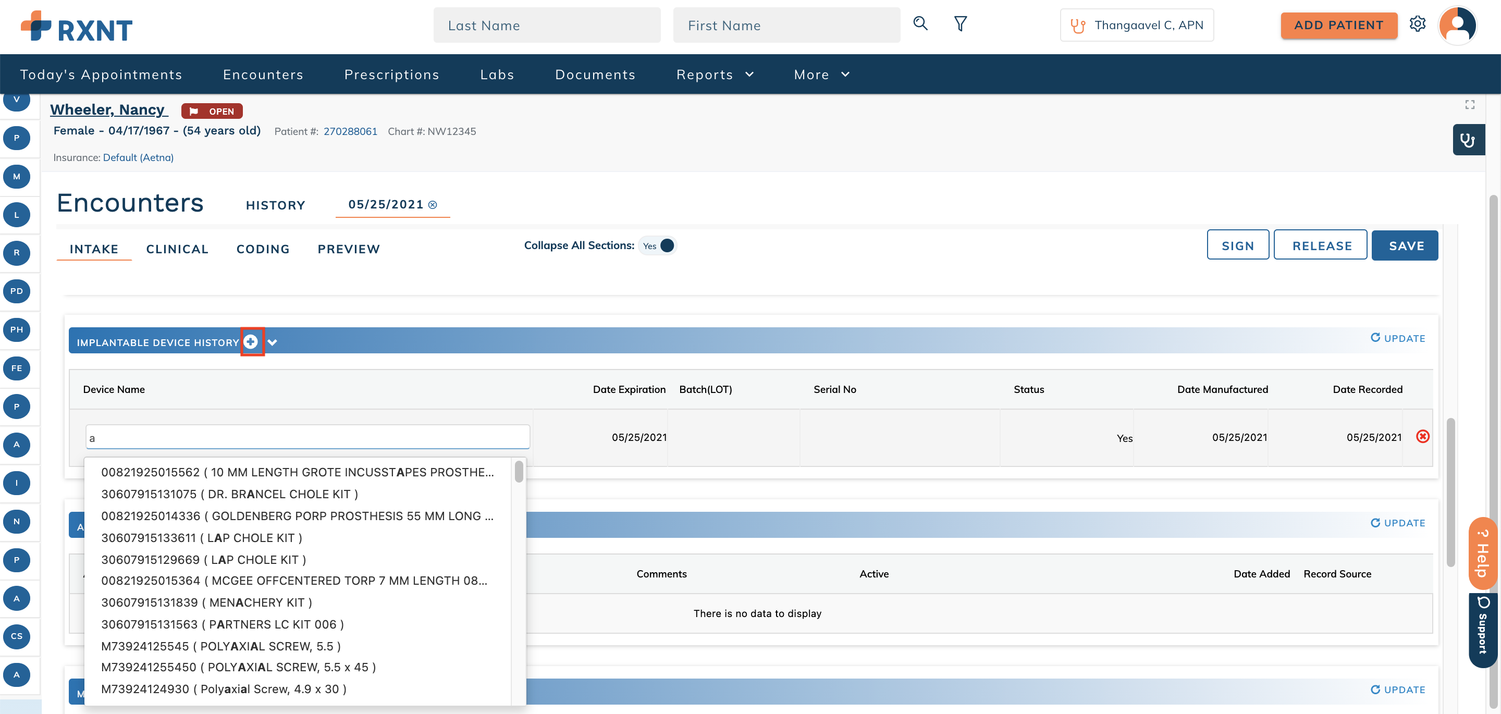Open the Documents menu item
Image resolution: width=1501 pixels, height=714 pixels.
(x=595, y=75)
